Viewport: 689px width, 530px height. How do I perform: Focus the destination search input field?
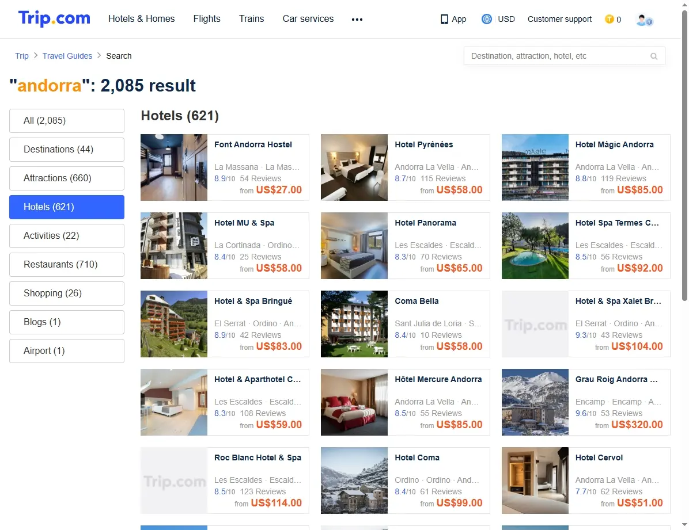pos(564,56)
